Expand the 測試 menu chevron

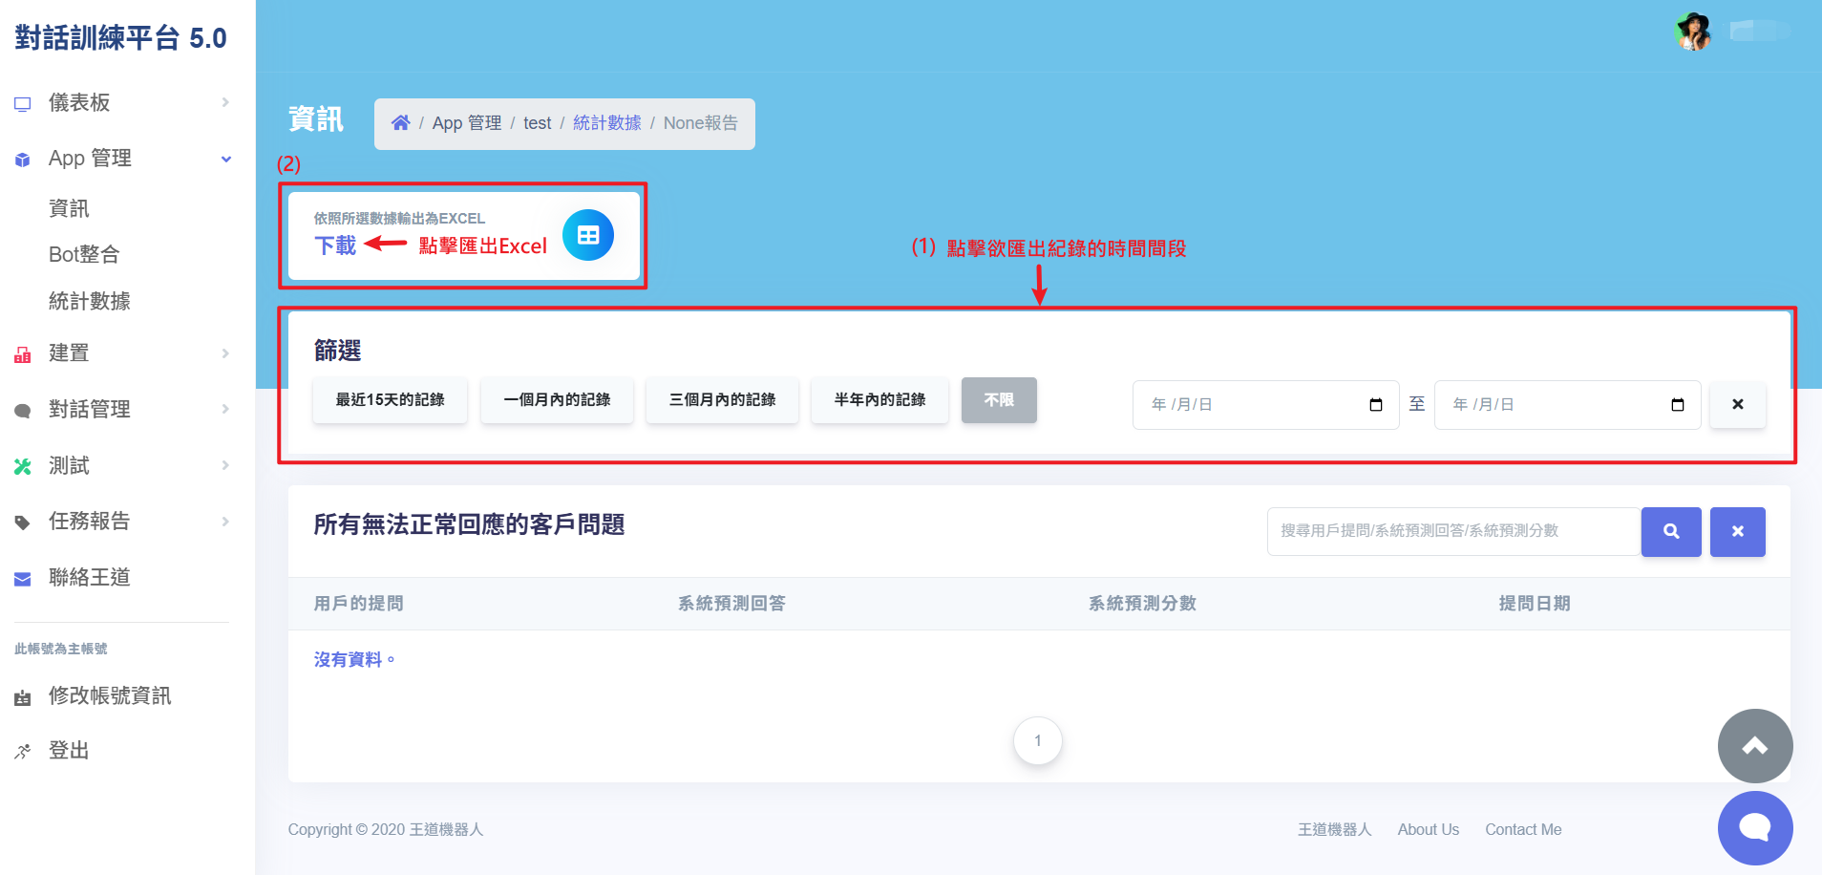[225, 465]
